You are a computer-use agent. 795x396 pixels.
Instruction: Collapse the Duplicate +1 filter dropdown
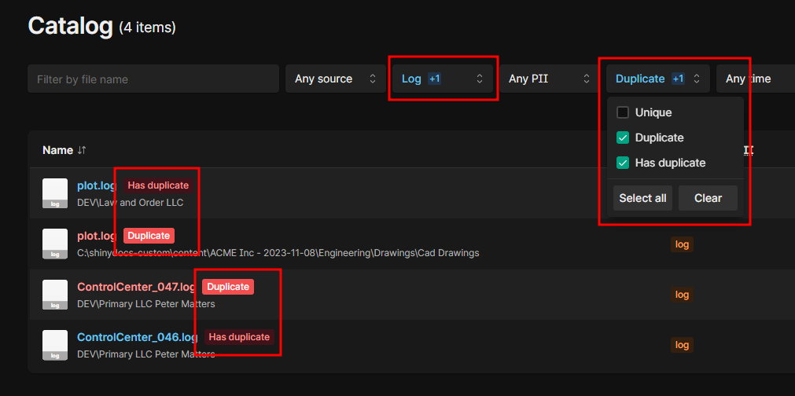pos(657,79)
